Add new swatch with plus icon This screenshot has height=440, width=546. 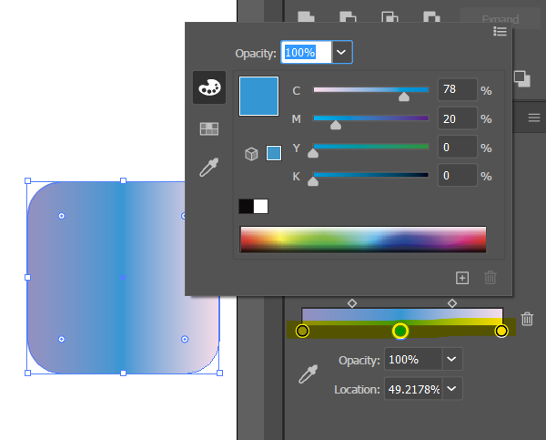click(462, 278)
